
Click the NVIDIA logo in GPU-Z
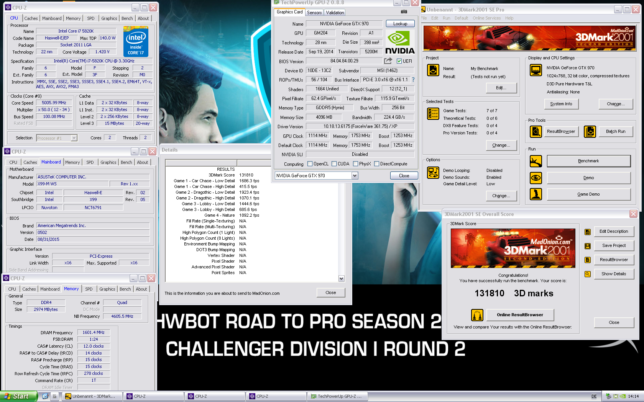point(399,43)
